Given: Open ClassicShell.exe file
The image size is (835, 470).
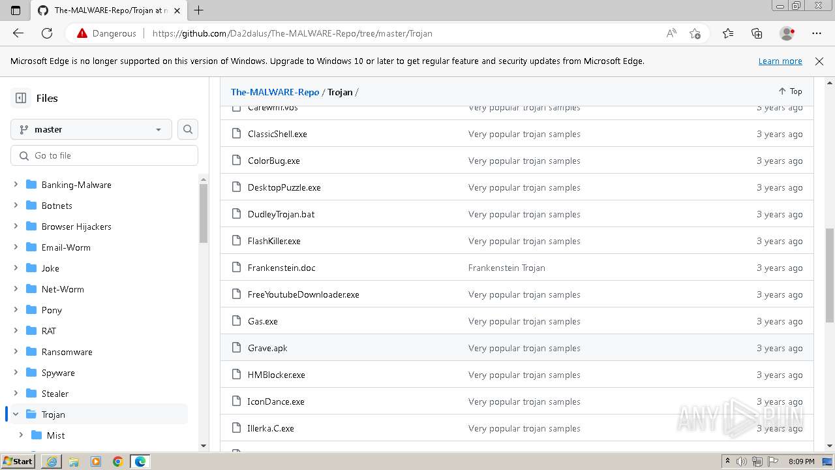Looking at the screenshot, I should point(277,134).
